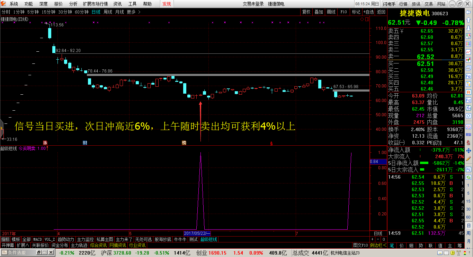The width and height of the screenshot is (473, 257).
Task: Expand the 更多 periods menu
Action: tap(134, 12)
